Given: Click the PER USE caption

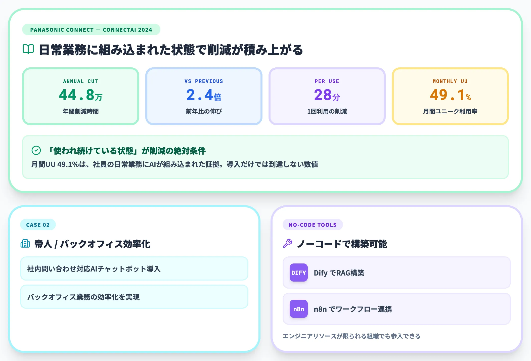Looking at the screenshot, I should [327, 81].
